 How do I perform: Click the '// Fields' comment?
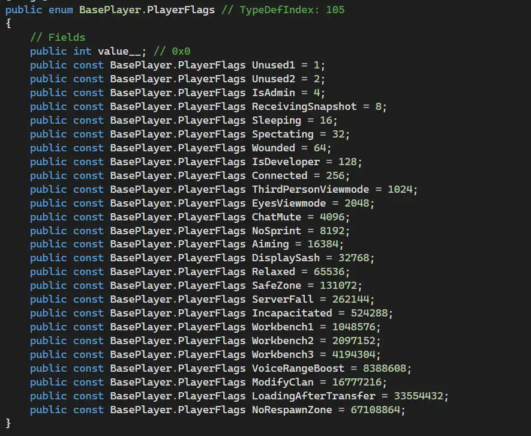tap(58, 37)
